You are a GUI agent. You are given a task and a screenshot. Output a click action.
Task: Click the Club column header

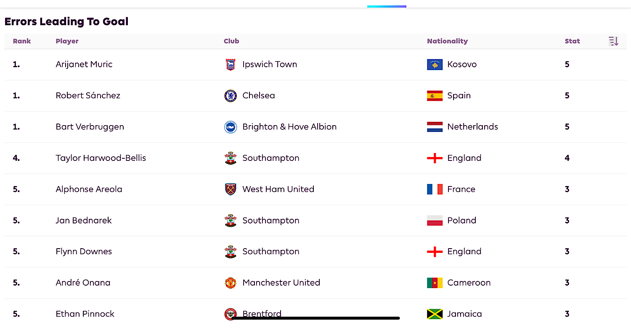231,41
